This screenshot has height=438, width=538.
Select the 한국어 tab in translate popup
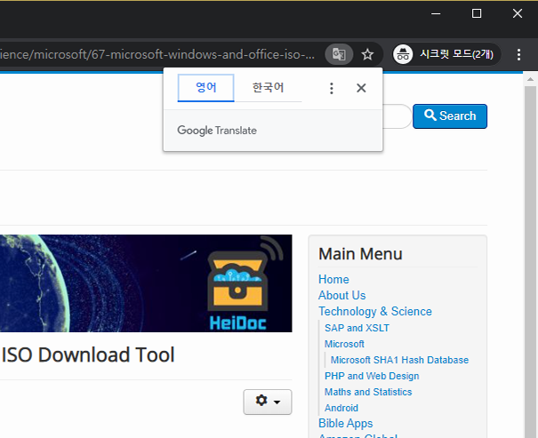pyautogui.click(x=268, y=88)
